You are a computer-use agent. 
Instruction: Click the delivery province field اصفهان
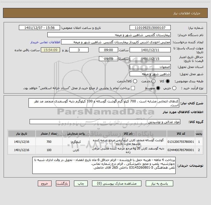point(150,67)
